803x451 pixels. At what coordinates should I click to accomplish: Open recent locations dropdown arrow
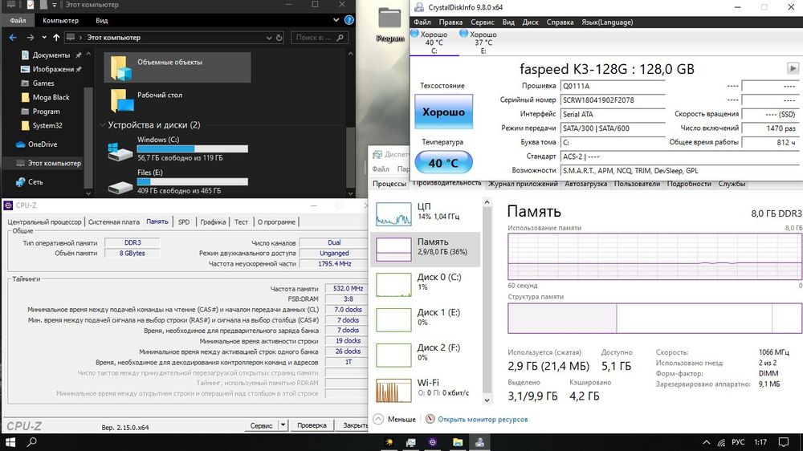point(44,38)
